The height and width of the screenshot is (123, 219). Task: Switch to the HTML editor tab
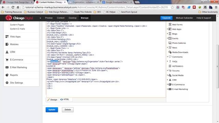(65, 99)
